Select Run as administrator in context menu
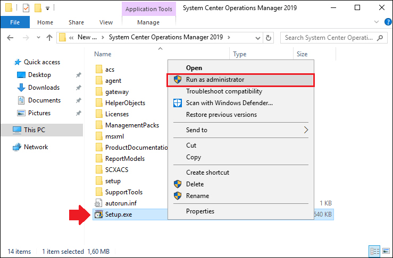This screenshot has width=393, height=258. pos(240,80)
